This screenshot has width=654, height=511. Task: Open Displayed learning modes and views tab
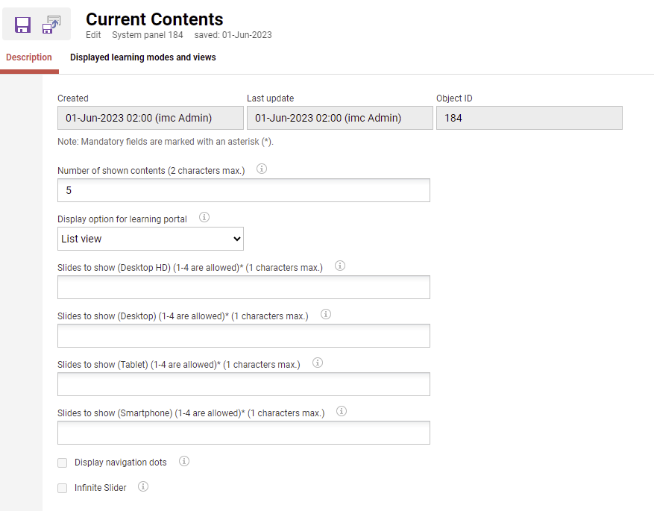[143, 57]
